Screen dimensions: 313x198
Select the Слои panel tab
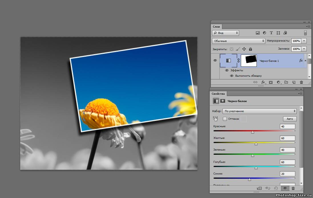pos(216,27)
